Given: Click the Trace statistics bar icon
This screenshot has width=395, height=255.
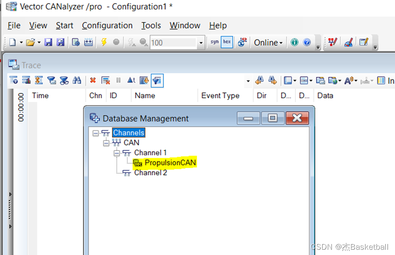Looking at the screenshot, I should [x=26, y=80].
